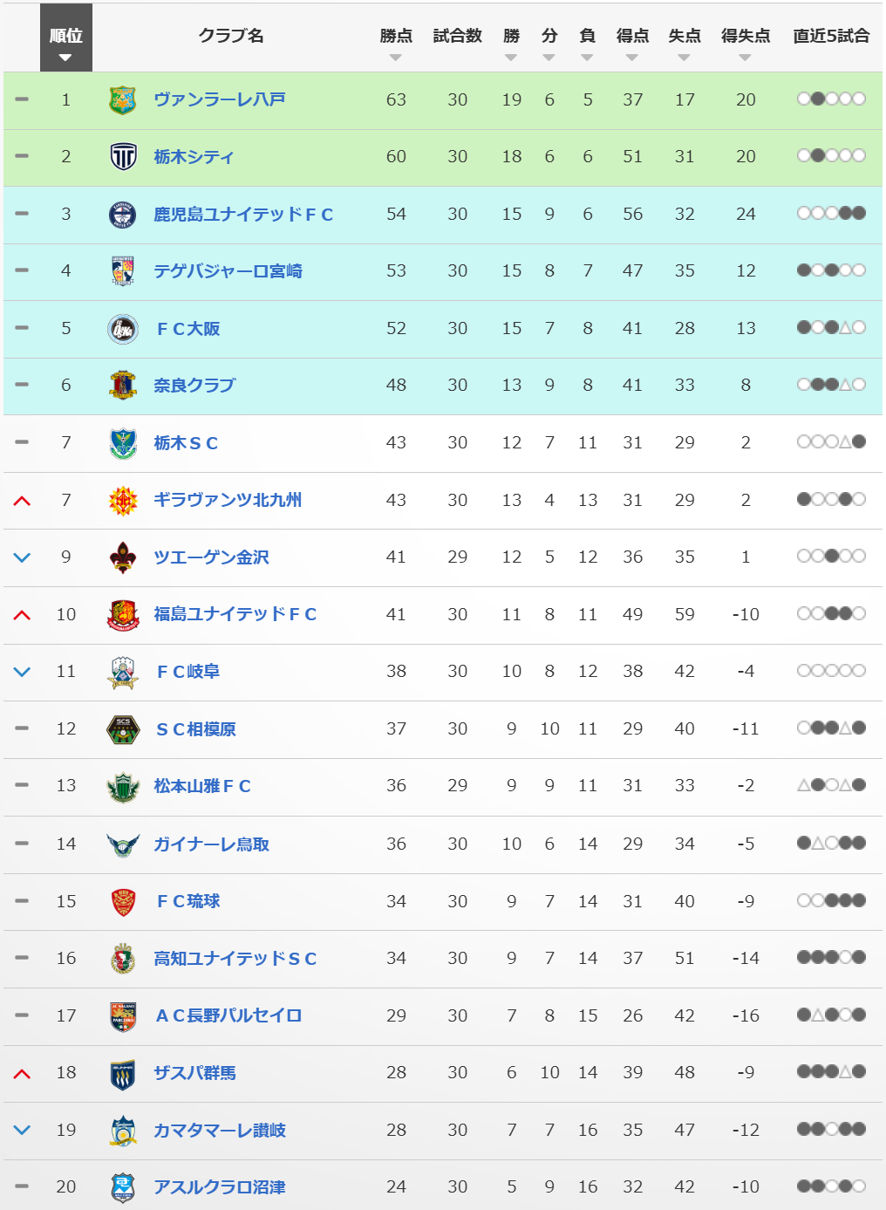This screenshot has height=1210, width=886.
Task: Click ＦＣ岐阜 recent five matches indicators
Action: tap(831, 671)
